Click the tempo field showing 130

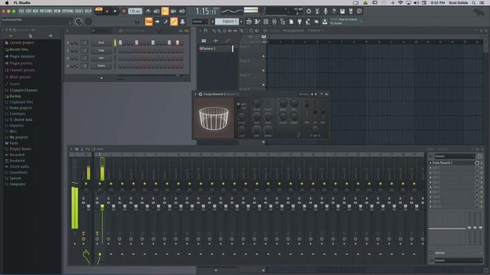click(135, 11)
